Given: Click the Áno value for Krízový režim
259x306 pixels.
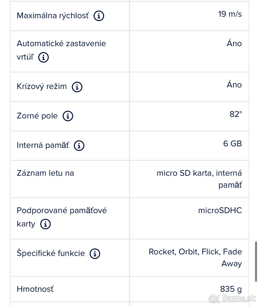Looking at the screenshot, I should click(234, 85).
